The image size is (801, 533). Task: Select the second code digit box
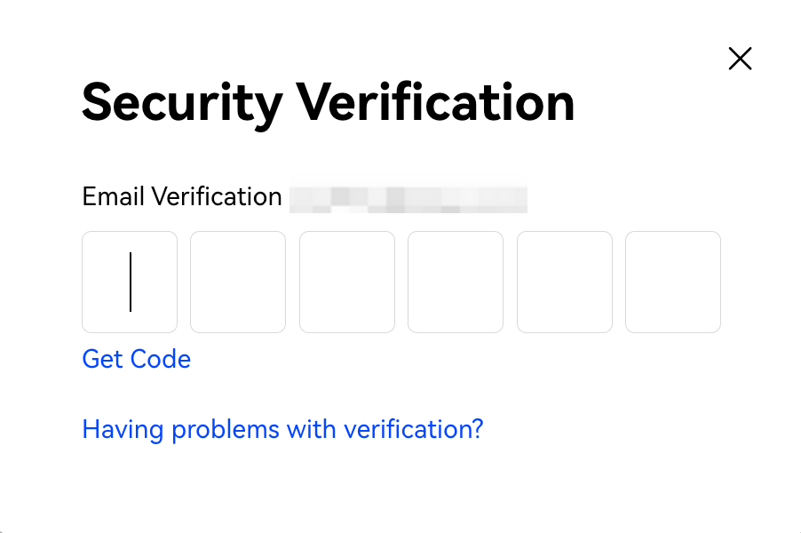(x=238, y=282)
